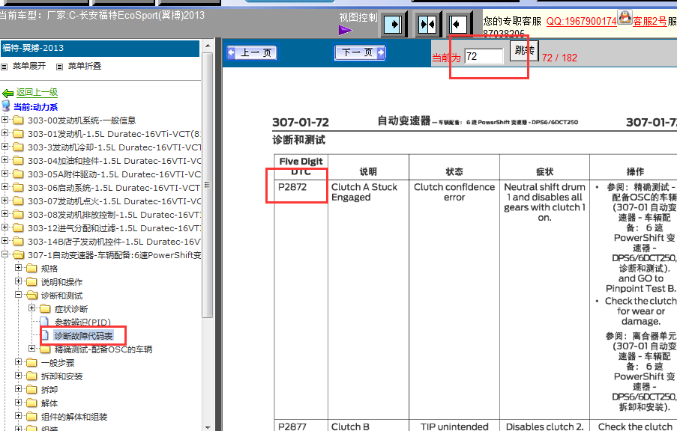Click the expand-right view control icon

pos(393,24)
